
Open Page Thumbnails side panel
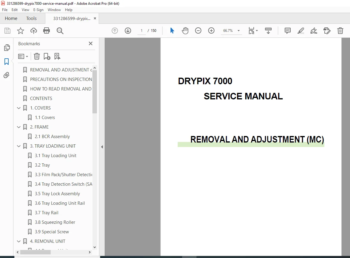pyautogui.click(x=7, y=47)
